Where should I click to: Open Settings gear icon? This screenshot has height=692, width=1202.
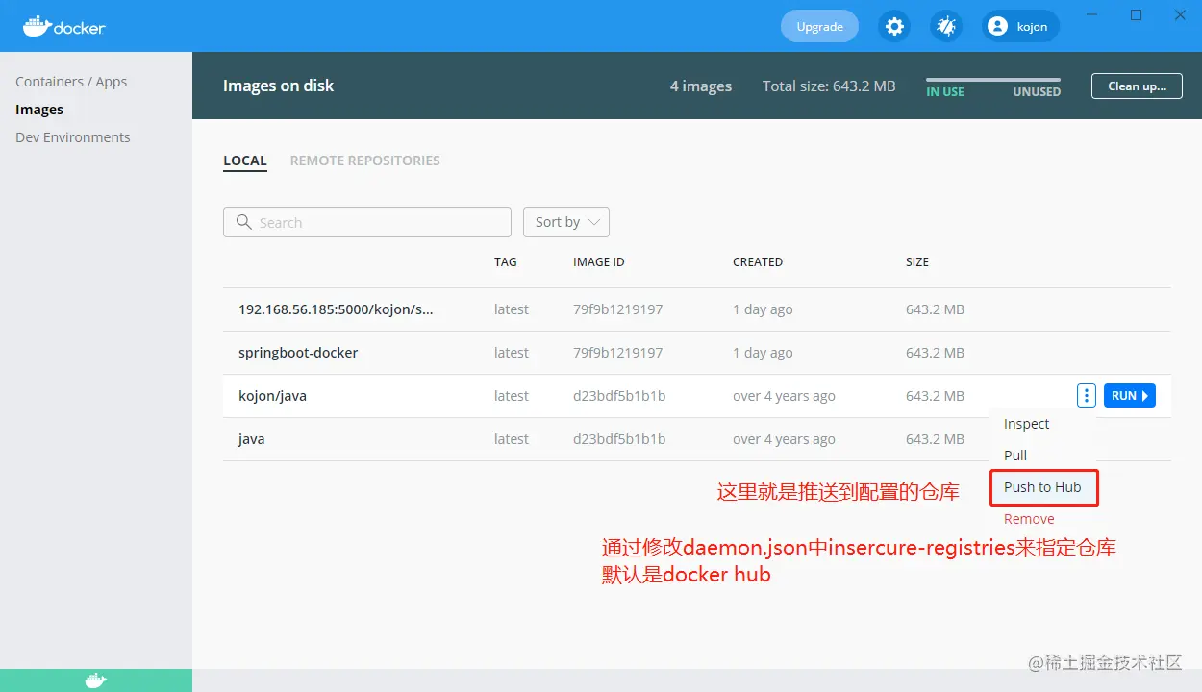coord(894,27)
